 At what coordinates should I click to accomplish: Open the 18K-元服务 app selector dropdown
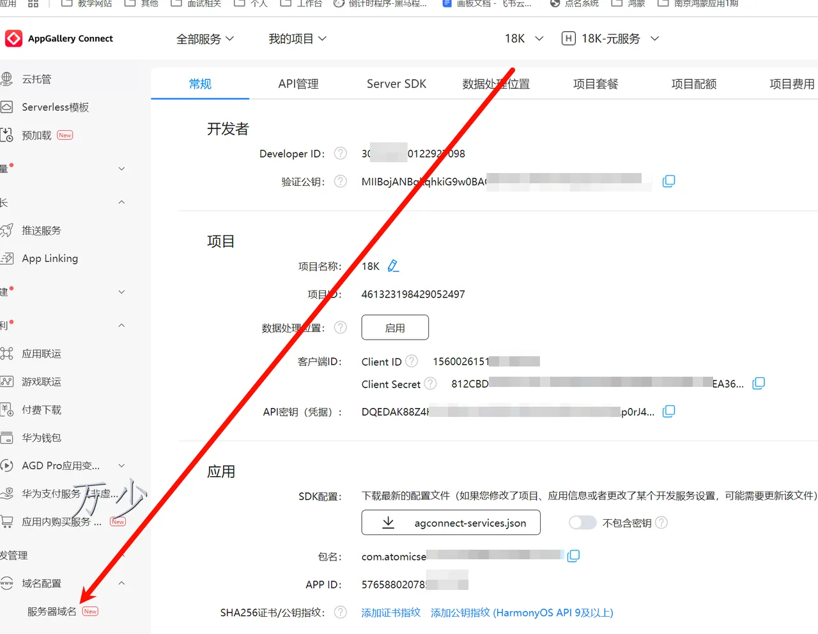(x=610, y=39)
